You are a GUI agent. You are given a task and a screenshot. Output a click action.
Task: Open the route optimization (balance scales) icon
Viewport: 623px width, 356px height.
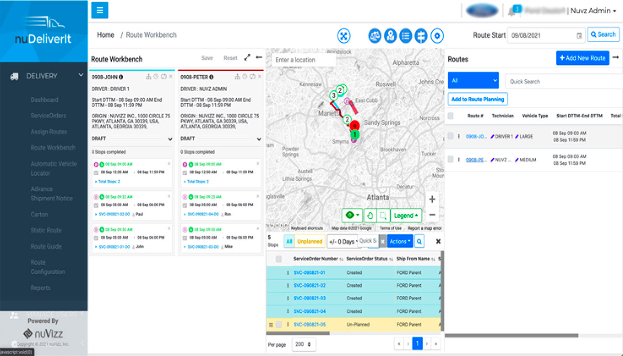[375, 35]
